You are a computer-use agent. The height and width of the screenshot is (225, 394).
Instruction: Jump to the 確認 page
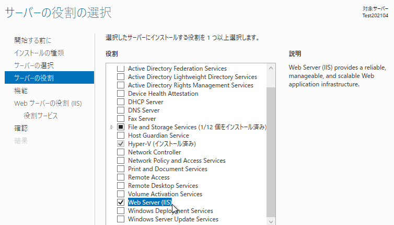21,128
